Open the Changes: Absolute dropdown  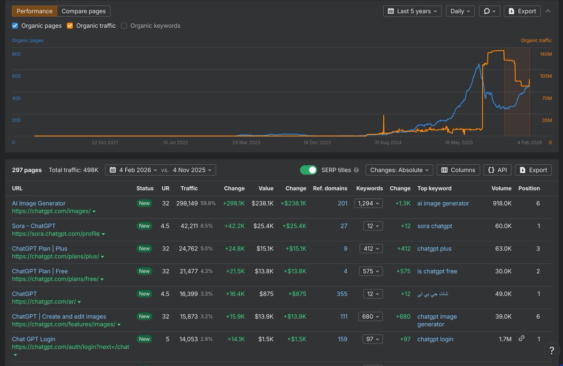pyautogui.click(x=399, y=170)
